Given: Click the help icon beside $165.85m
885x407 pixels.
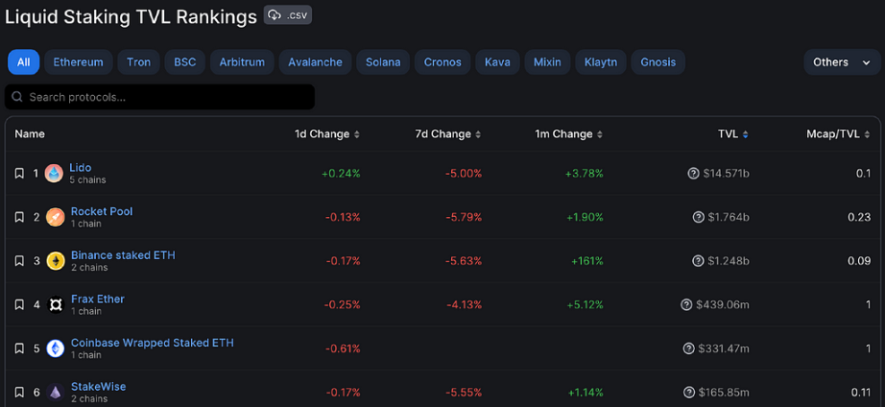Looking at the screenshot, I should 688,393.
